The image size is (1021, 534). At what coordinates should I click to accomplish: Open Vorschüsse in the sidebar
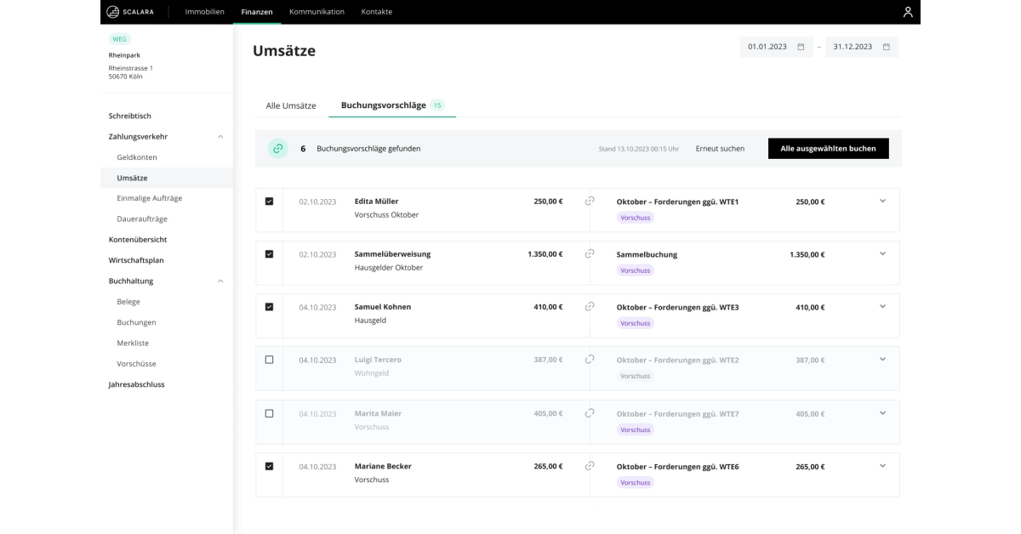137,364
